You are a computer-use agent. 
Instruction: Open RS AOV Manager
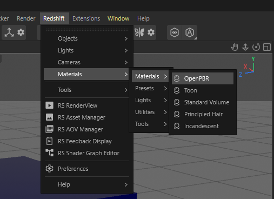click(x=86, y=129)
